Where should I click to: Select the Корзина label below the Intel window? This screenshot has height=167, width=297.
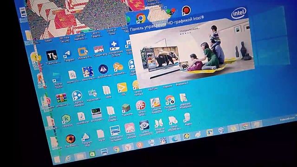point(168,86)
